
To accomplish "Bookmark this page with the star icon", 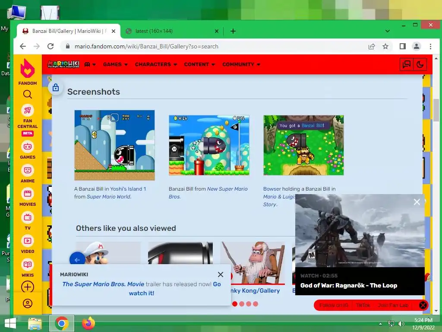I will pyautogui.click(x=385, y=46).
